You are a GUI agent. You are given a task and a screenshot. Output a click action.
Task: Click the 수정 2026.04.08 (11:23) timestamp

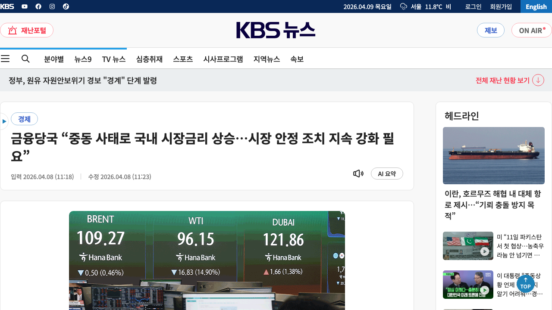pos(119,177)
